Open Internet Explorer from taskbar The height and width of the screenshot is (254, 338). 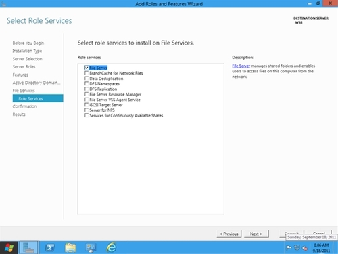[x=112, y=247]
